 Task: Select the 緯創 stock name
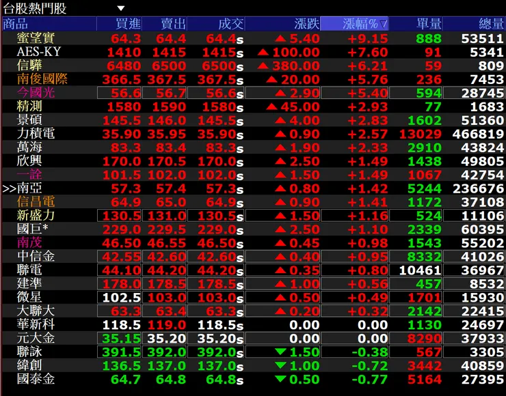(x=29, y=365)
